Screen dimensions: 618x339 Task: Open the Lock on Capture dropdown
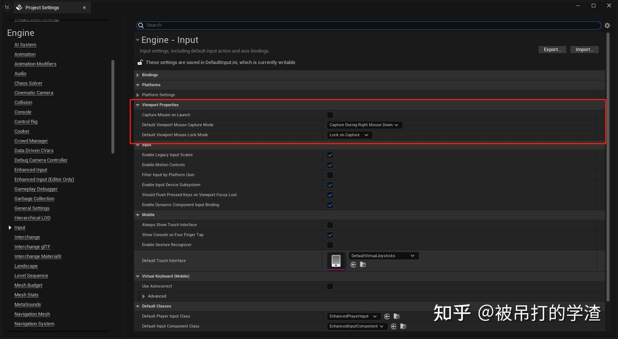click(x=349, y=135)
